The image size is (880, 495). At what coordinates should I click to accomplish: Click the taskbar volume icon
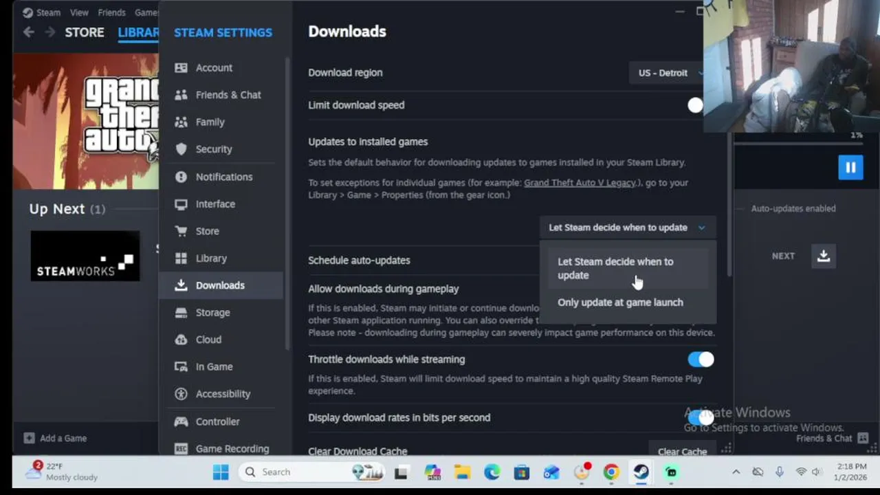click(x=817, y=472)
